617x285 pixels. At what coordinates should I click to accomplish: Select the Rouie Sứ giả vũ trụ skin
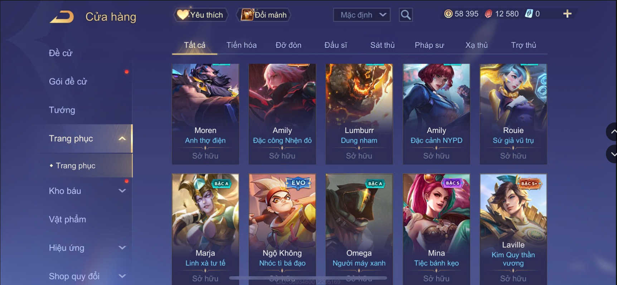pyautogui.click(x=513, y=114)
